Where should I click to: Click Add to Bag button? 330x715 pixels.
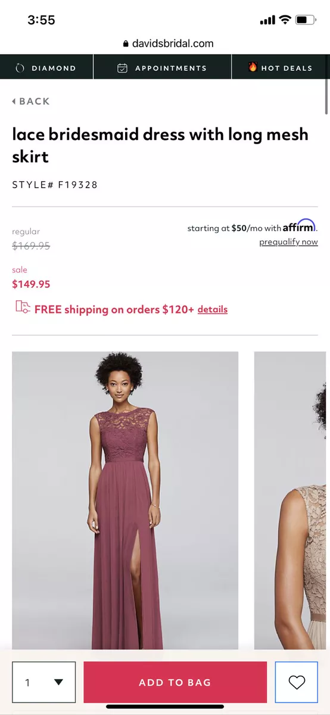pos(175,682)
